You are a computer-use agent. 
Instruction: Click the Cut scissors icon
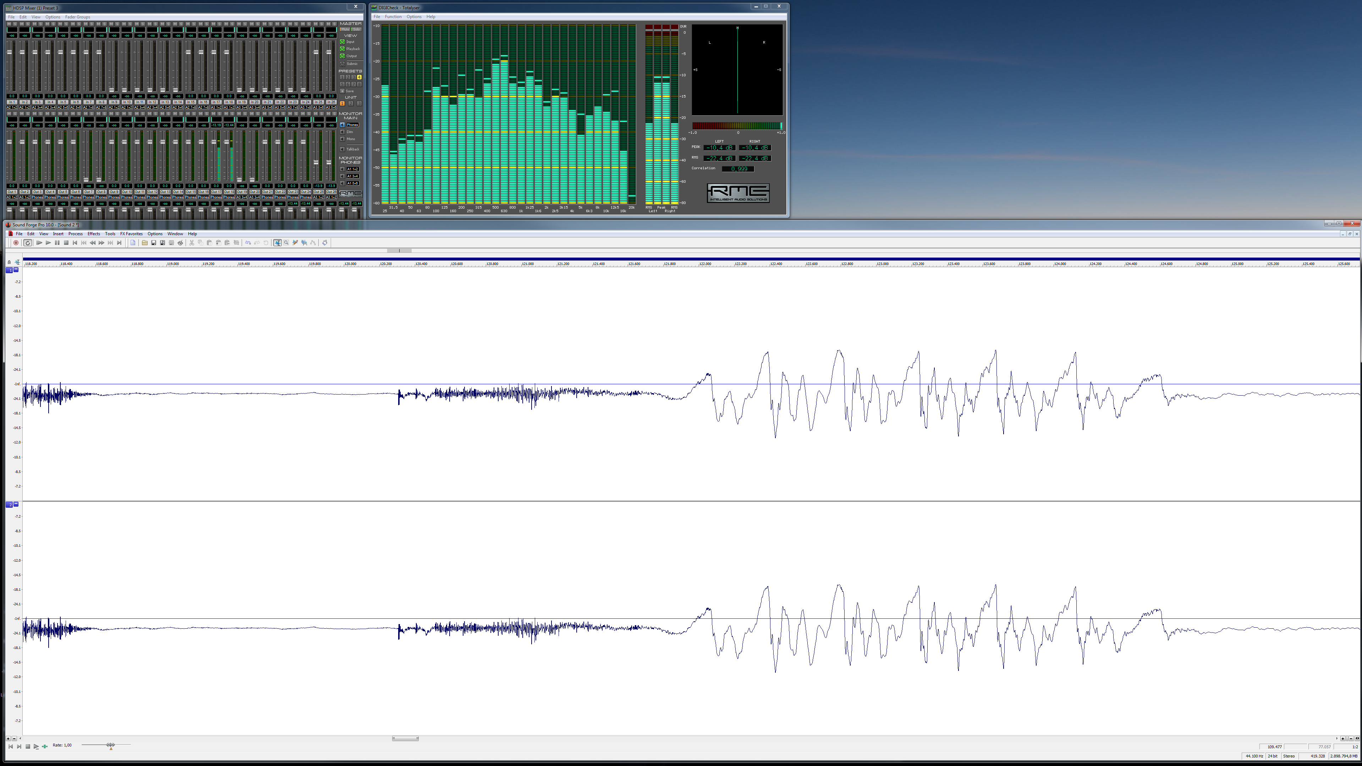pos(191,243)
